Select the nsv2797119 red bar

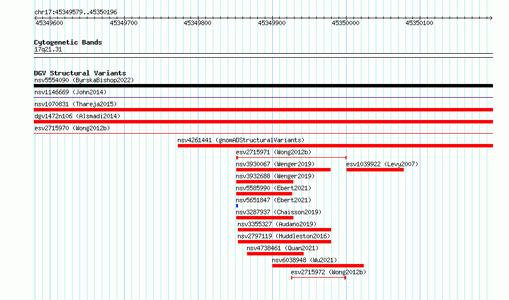click(x=284, y=242)
